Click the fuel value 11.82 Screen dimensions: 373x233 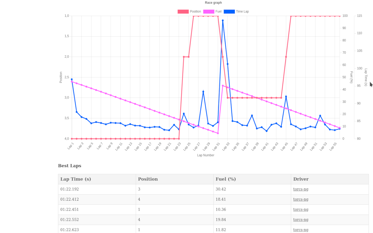coord(221,230)
